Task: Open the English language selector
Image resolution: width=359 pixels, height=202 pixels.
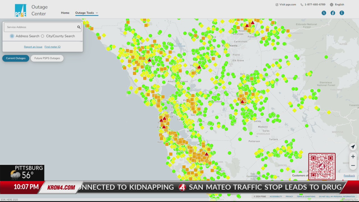Action: (x=339, y=4)
